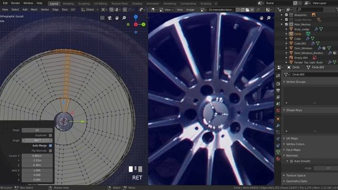The height and width of the screenshot is (190, 338).
Task: Switch to the UV Editing workspace tab
Action: pos(100,4)
